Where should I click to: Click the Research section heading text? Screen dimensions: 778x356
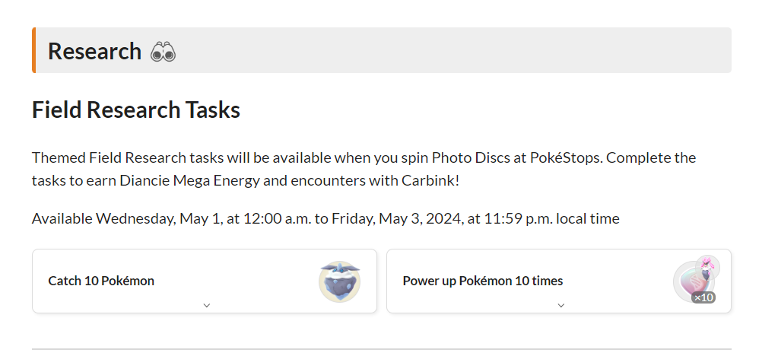tap(94, 51)
